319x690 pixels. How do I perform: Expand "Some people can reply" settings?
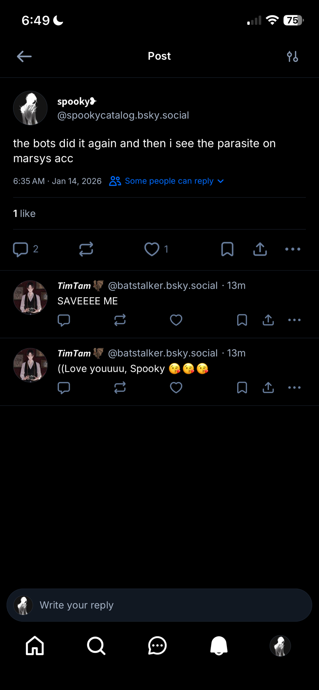(x=167, y=181)
